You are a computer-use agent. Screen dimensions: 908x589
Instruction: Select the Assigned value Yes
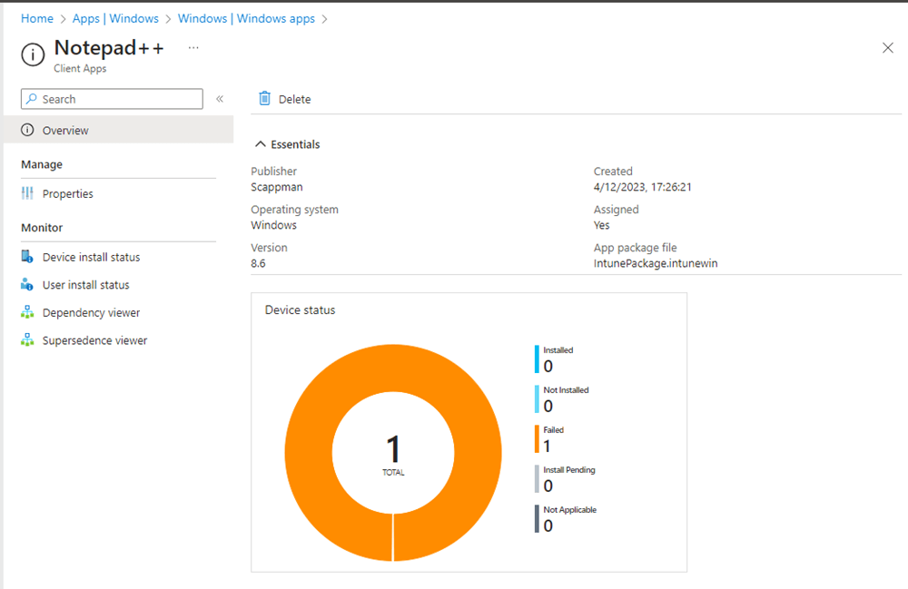[x=601, y=225]
